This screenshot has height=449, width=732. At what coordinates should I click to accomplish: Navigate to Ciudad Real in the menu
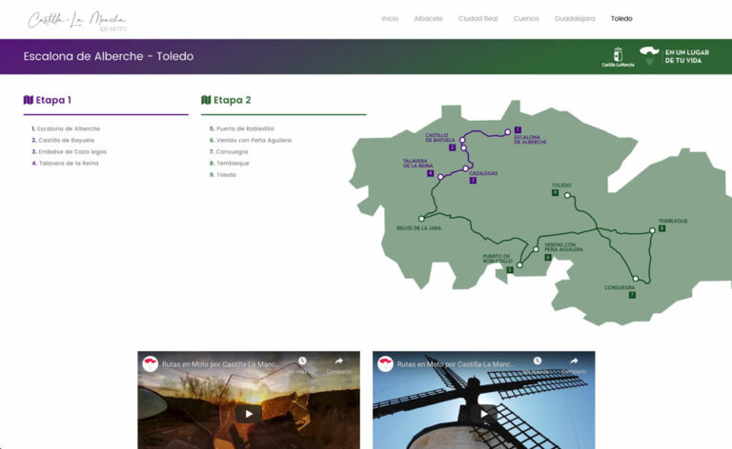478,19
